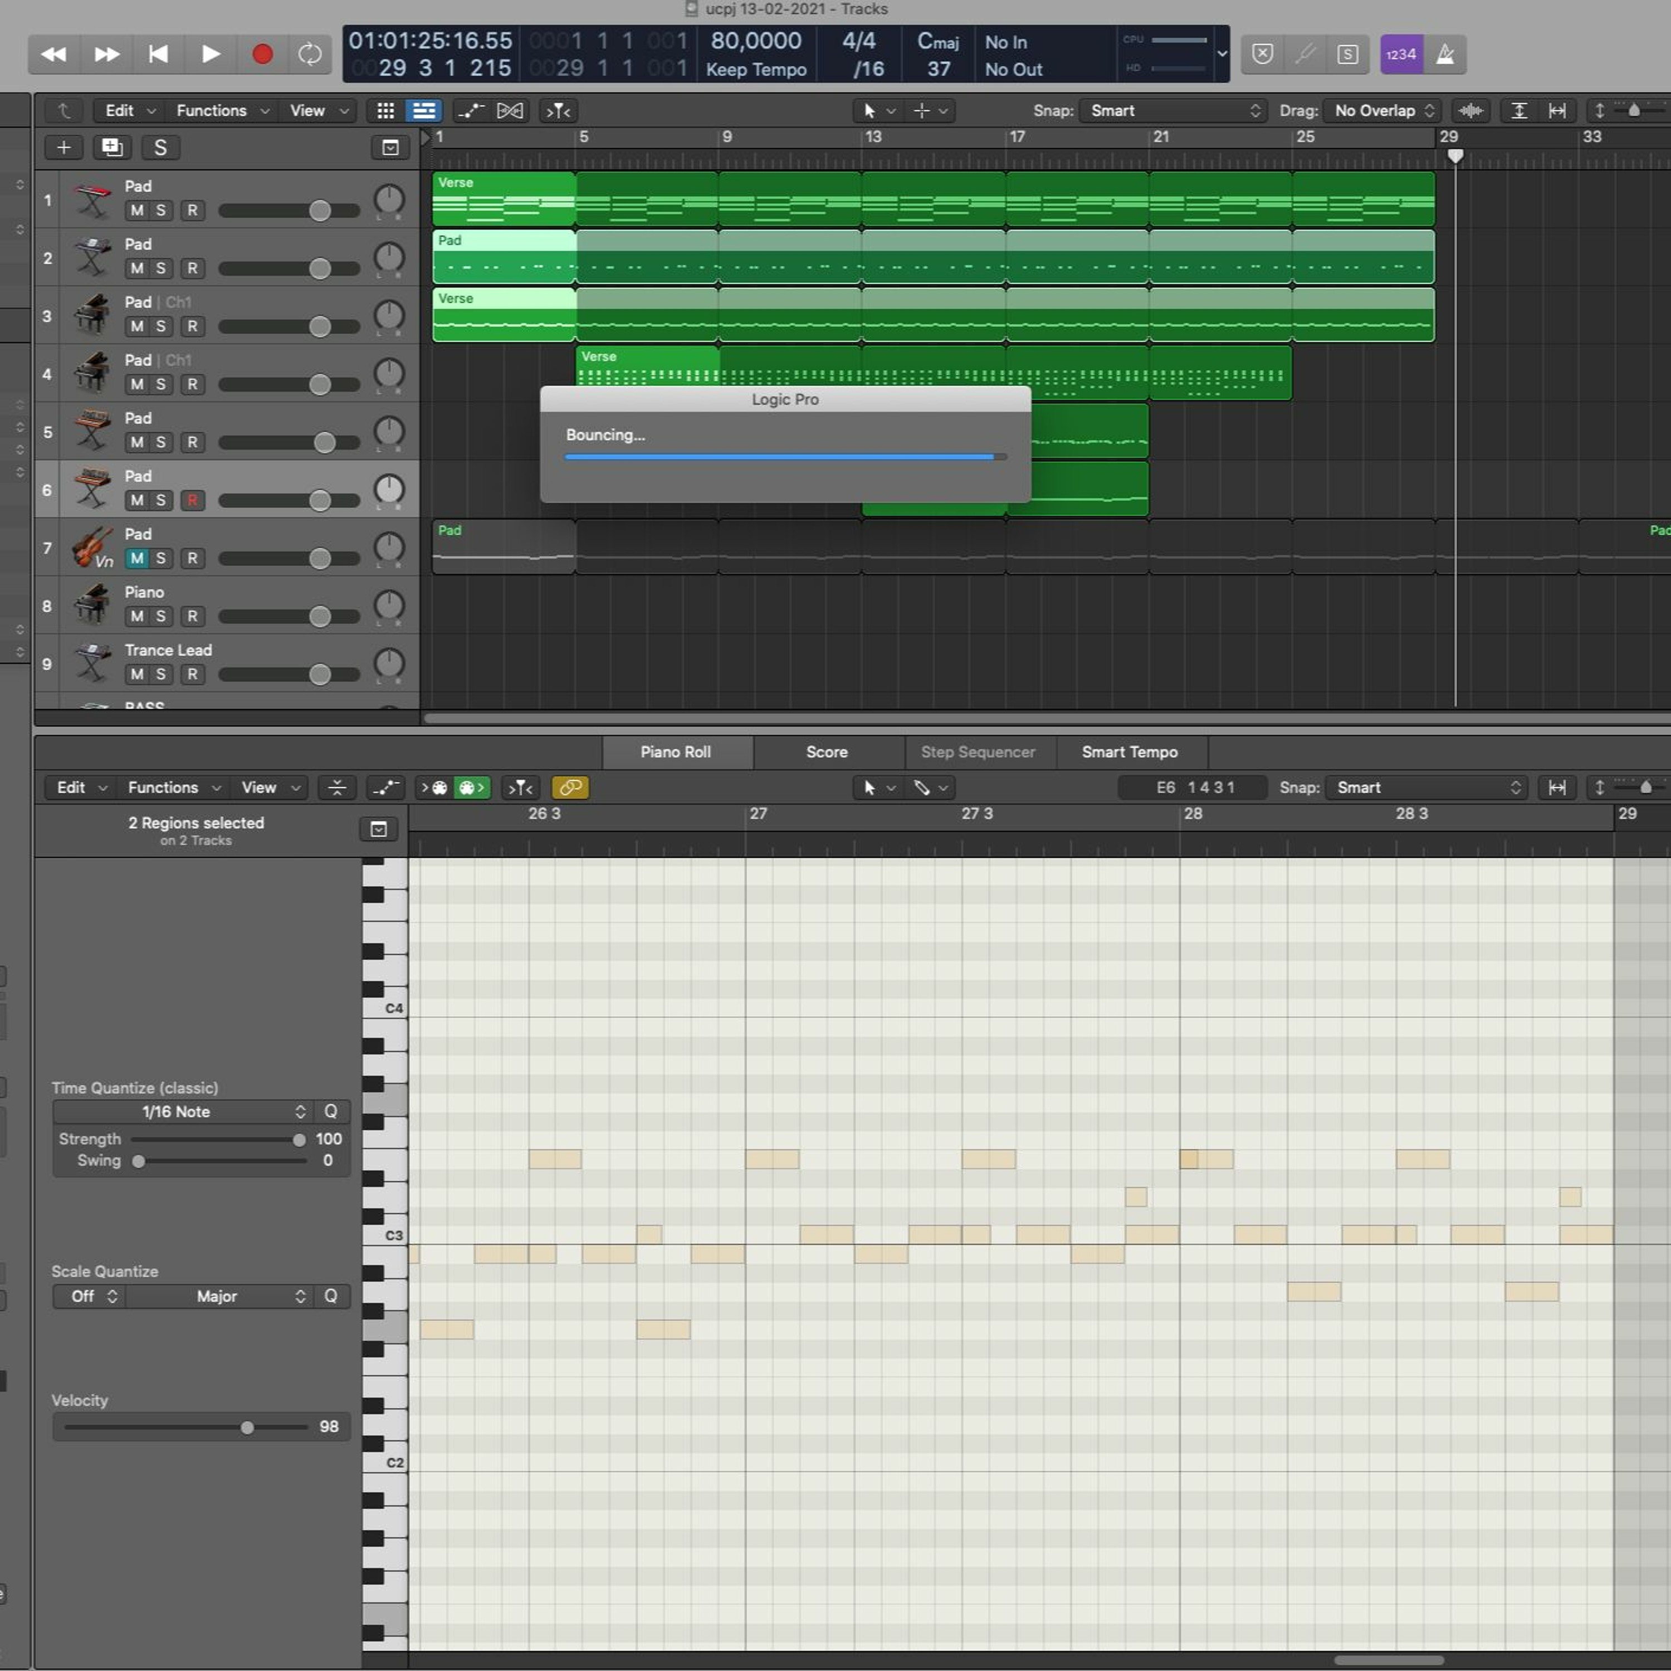Solo the Piano track
This screenshot has height=1671, width=1671.
coord(160,617)
